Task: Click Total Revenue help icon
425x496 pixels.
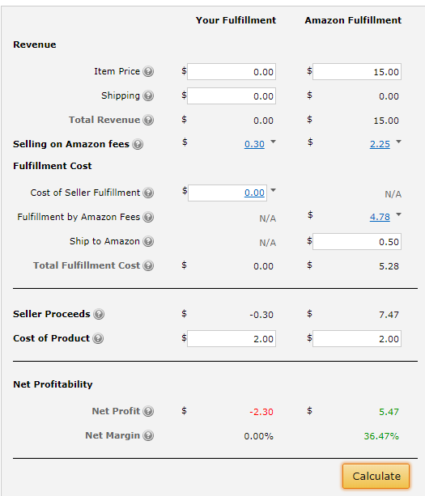Action: (148, 120)
